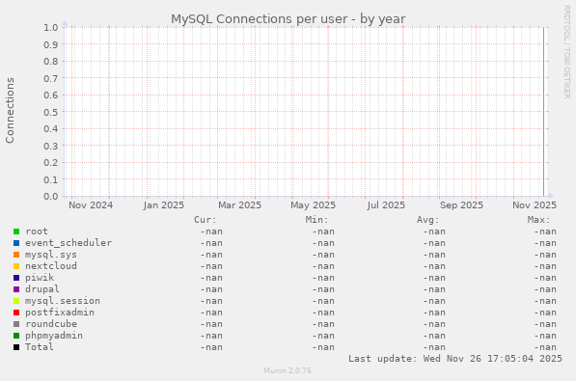Click the 'Avg:' column header
576x381 pixels.
click(428, 220)
